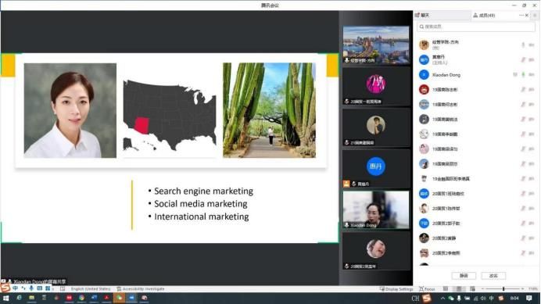Click the microphone icon next to Xiaodan Dong
The image size is (541, 304).
(x=523, y=74)
